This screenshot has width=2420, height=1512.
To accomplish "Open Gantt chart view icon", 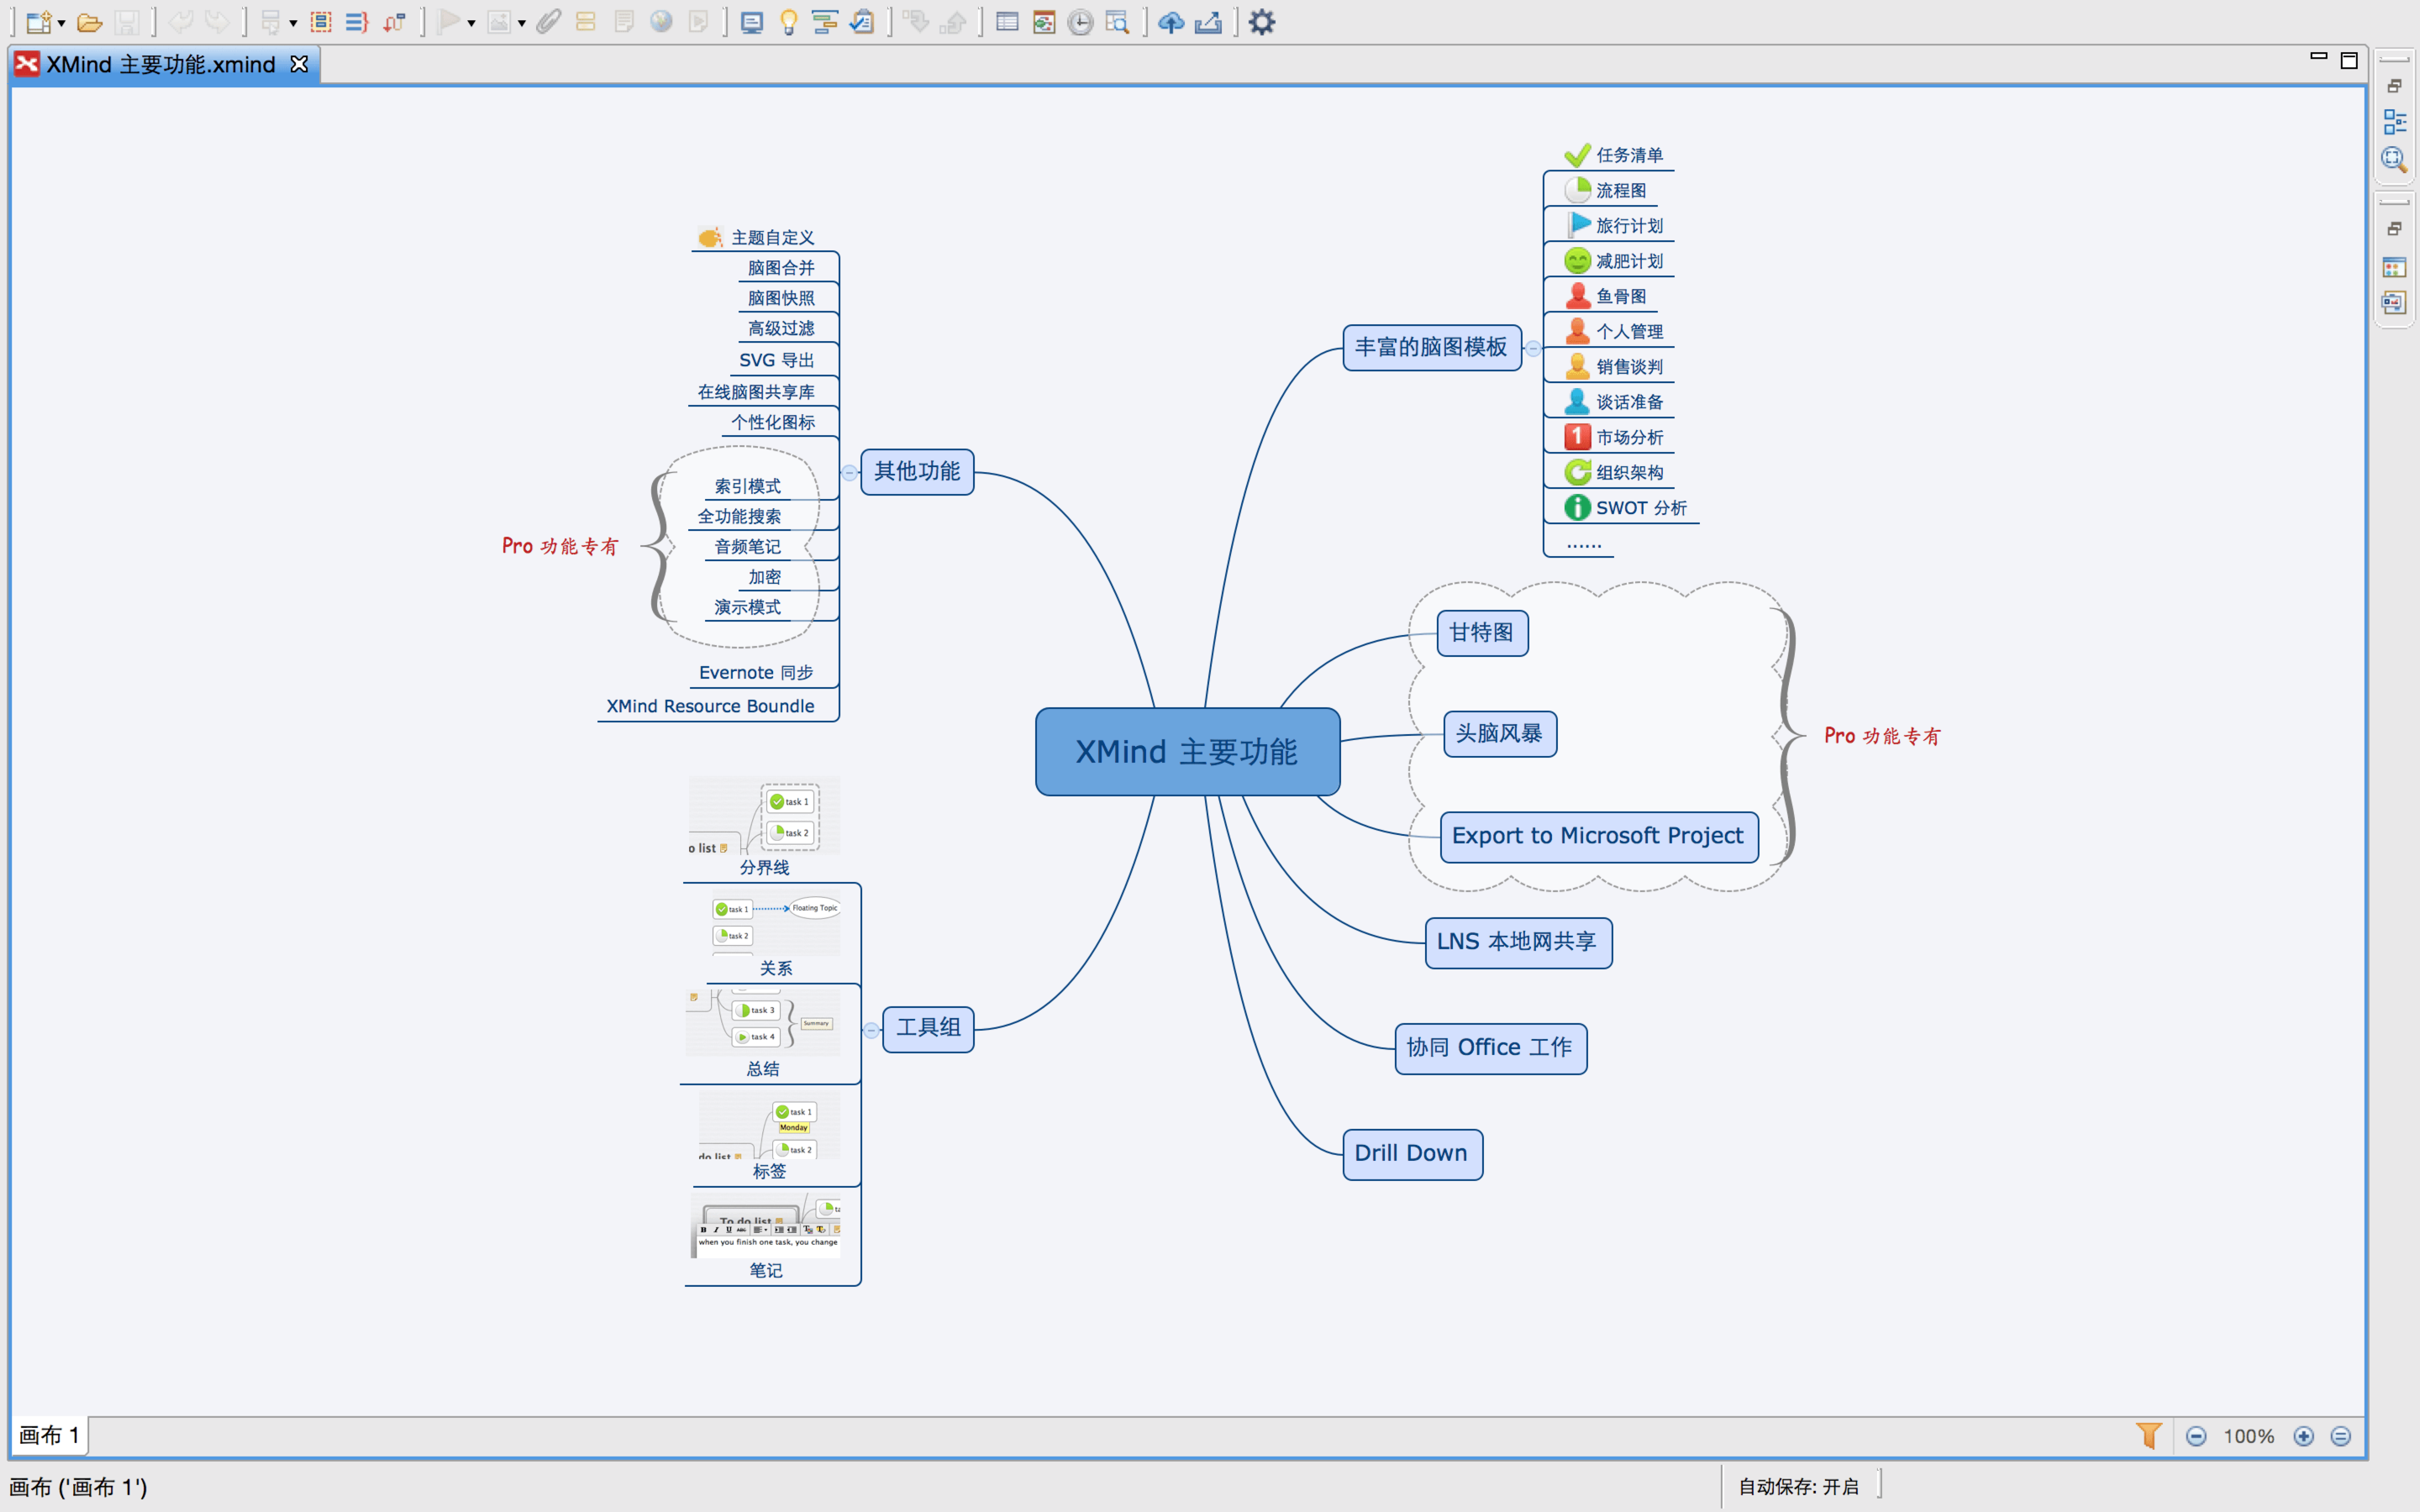I will pos(824,22).
